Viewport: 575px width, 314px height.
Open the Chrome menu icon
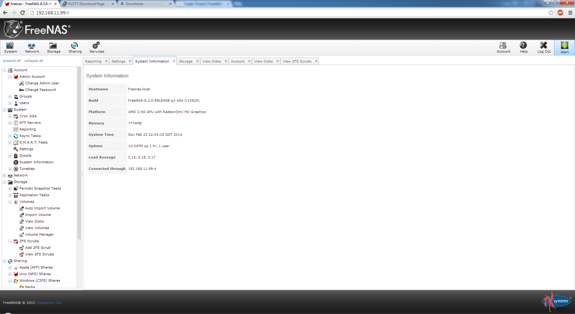click(570, 13)
